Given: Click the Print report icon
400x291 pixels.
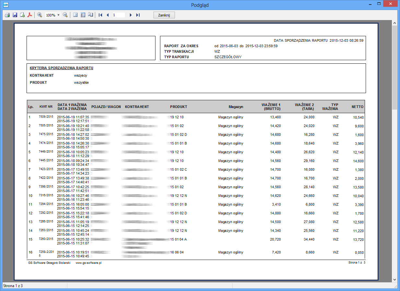Looking at the screenshot, I should pos(7,15).
